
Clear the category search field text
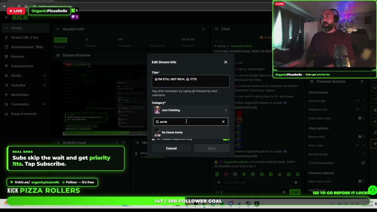[223, 122]
